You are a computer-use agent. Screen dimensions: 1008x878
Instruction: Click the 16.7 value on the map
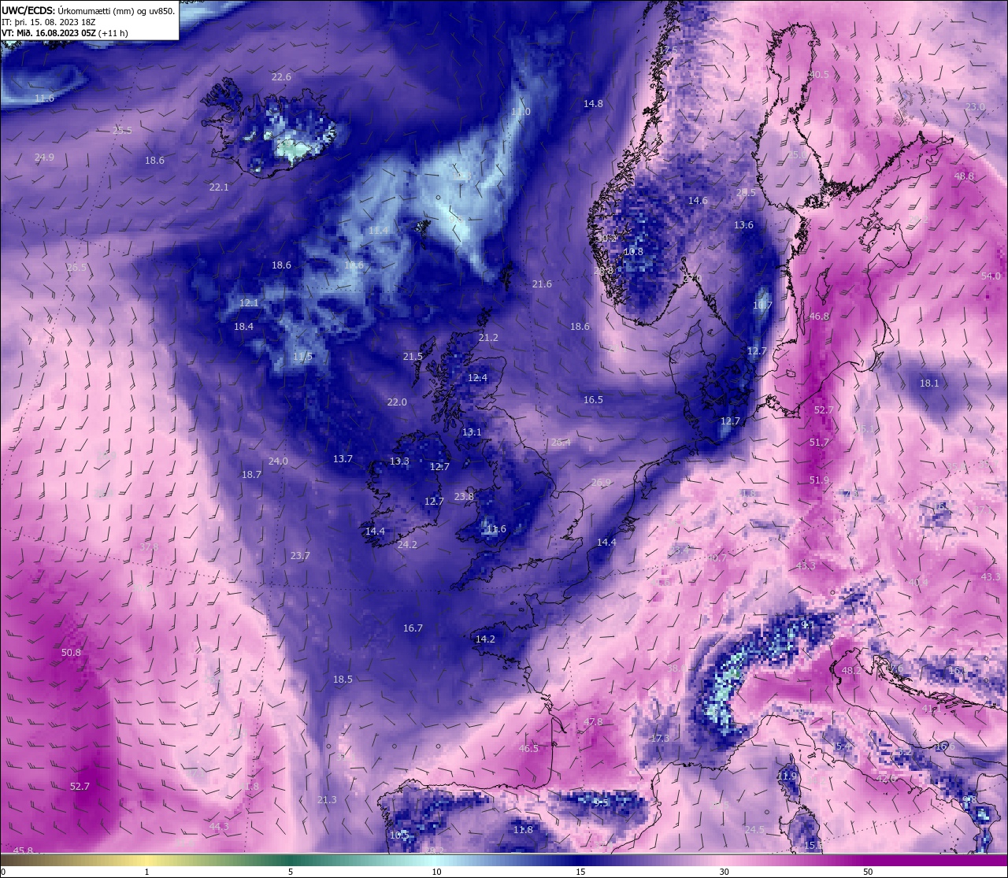(x=413, y=628)
